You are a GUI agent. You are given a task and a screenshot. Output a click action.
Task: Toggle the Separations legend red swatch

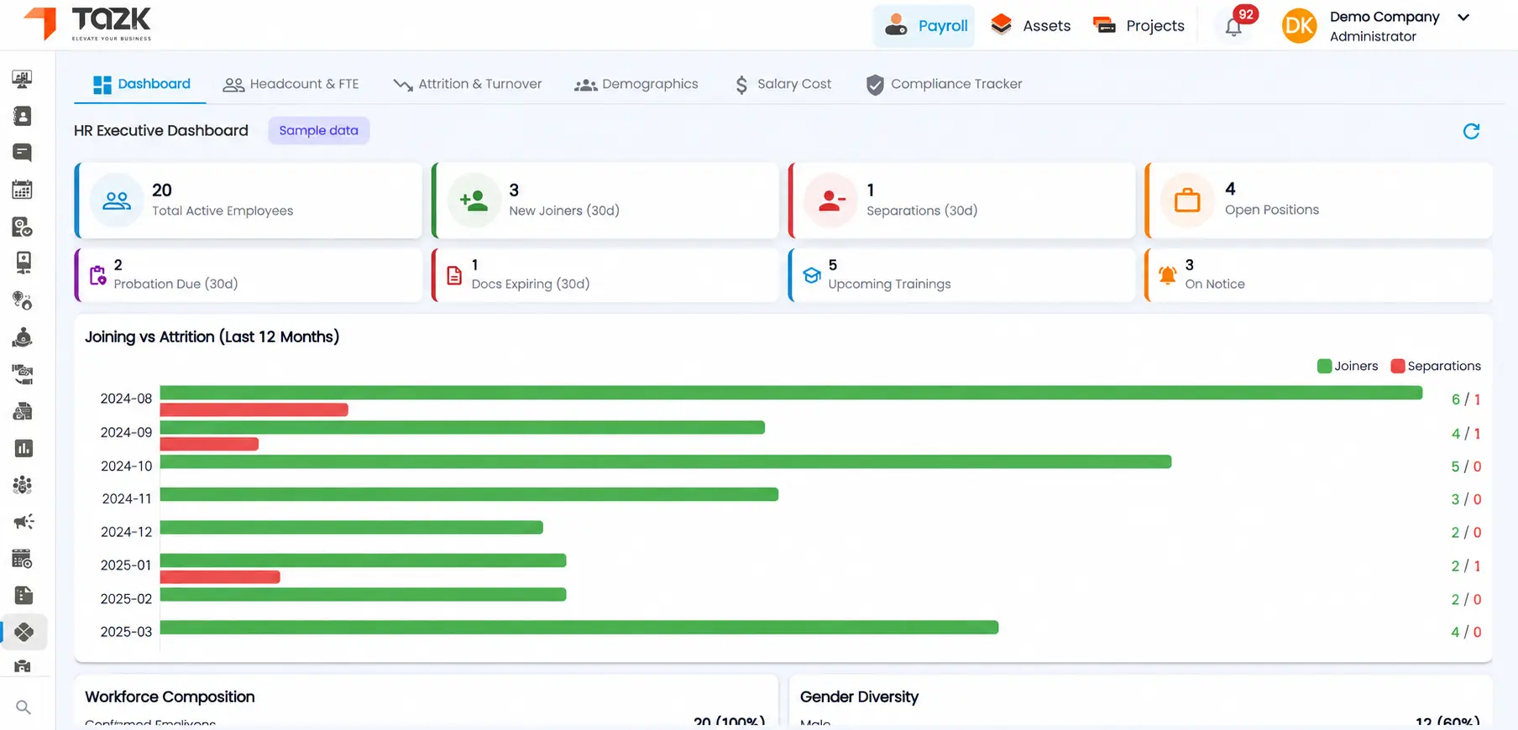[x=1398, y=366]
